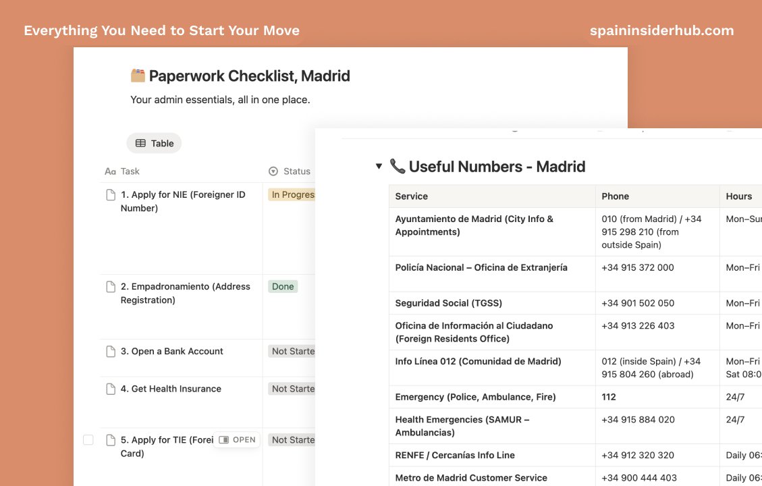Click the 112 emergency phone cell

[x=657, y=397]
